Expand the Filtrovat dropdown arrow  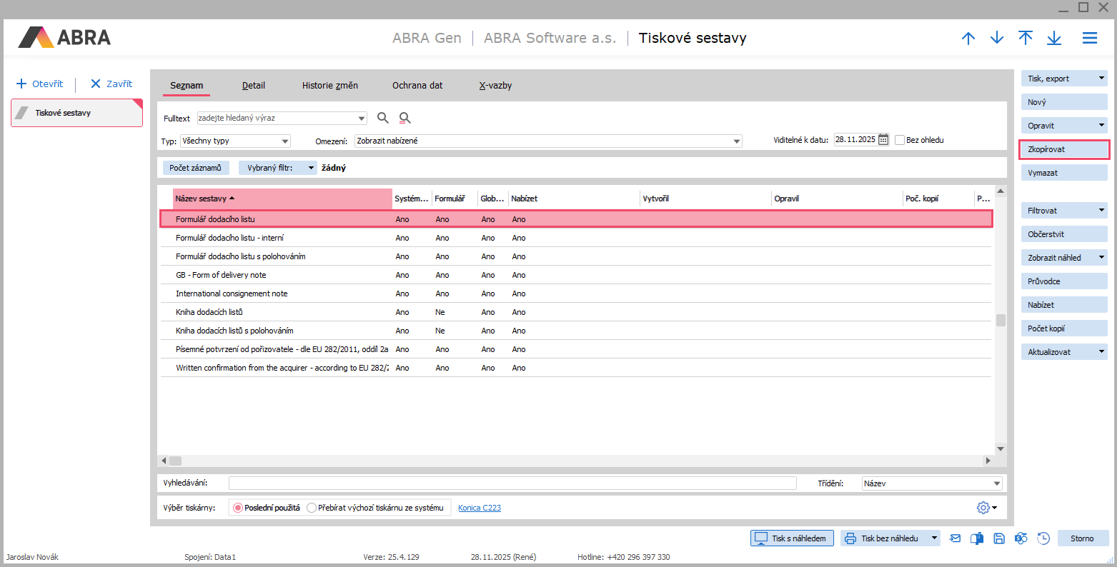(1101, 211)
